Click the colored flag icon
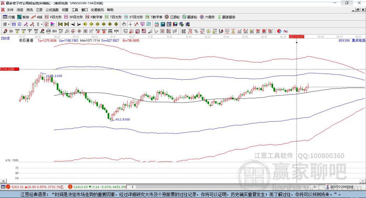This screenshot has width=366, height=198. click(x=53, y=24)
